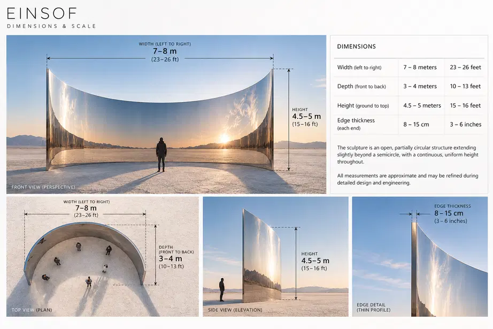Click the "TOP VIEW (PLAN)" caption

pos(32,310)
